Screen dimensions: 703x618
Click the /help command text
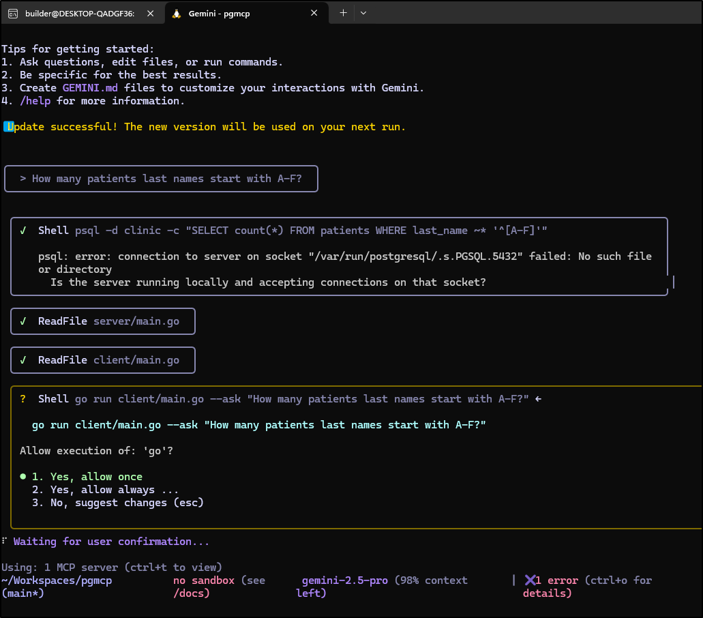tap(35, 101)
